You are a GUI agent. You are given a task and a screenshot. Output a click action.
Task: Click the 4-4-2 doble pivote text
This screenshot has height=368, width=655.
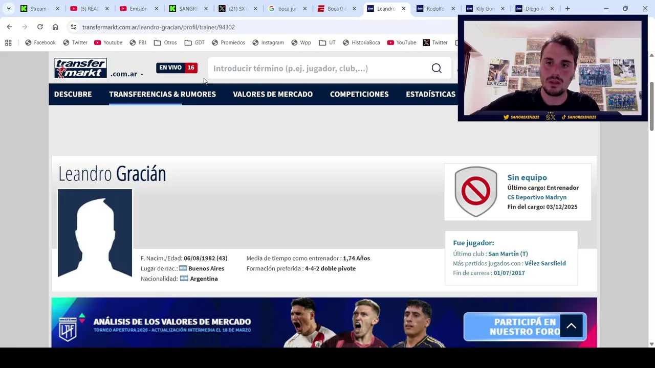coord(330,268)
